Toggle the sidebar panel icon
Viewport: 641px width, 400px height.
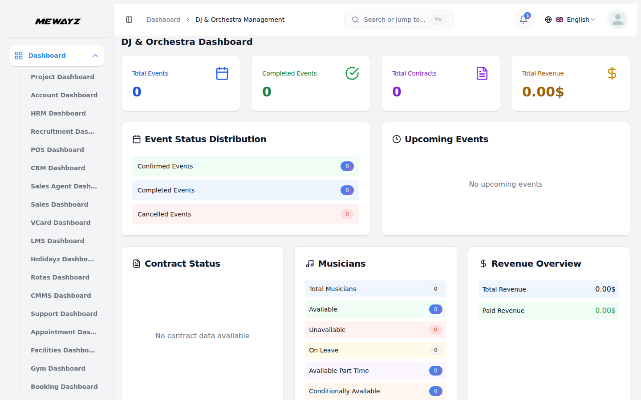click(129, 20)
